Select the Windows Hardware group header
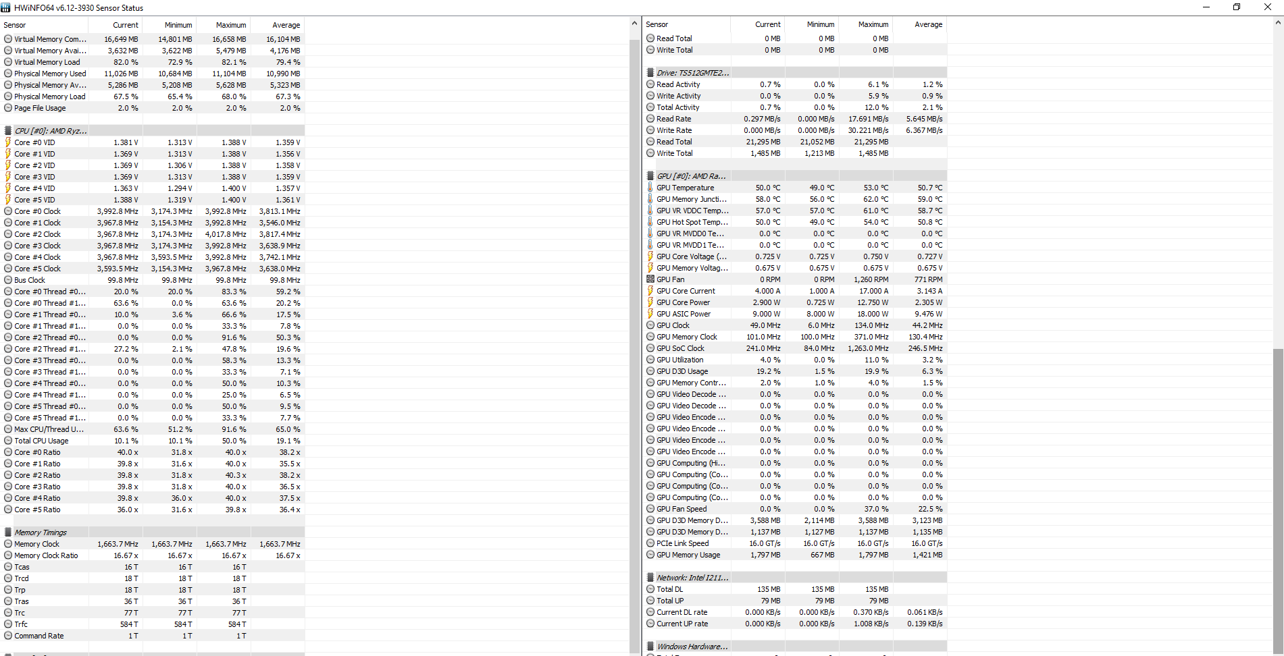 pyautogui.click(x=692, y=647)
